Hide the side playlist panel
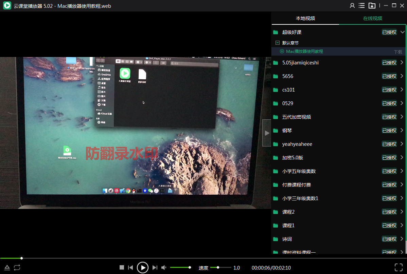The width and height of the screenshot is (407, 274). tap(267, 133)
